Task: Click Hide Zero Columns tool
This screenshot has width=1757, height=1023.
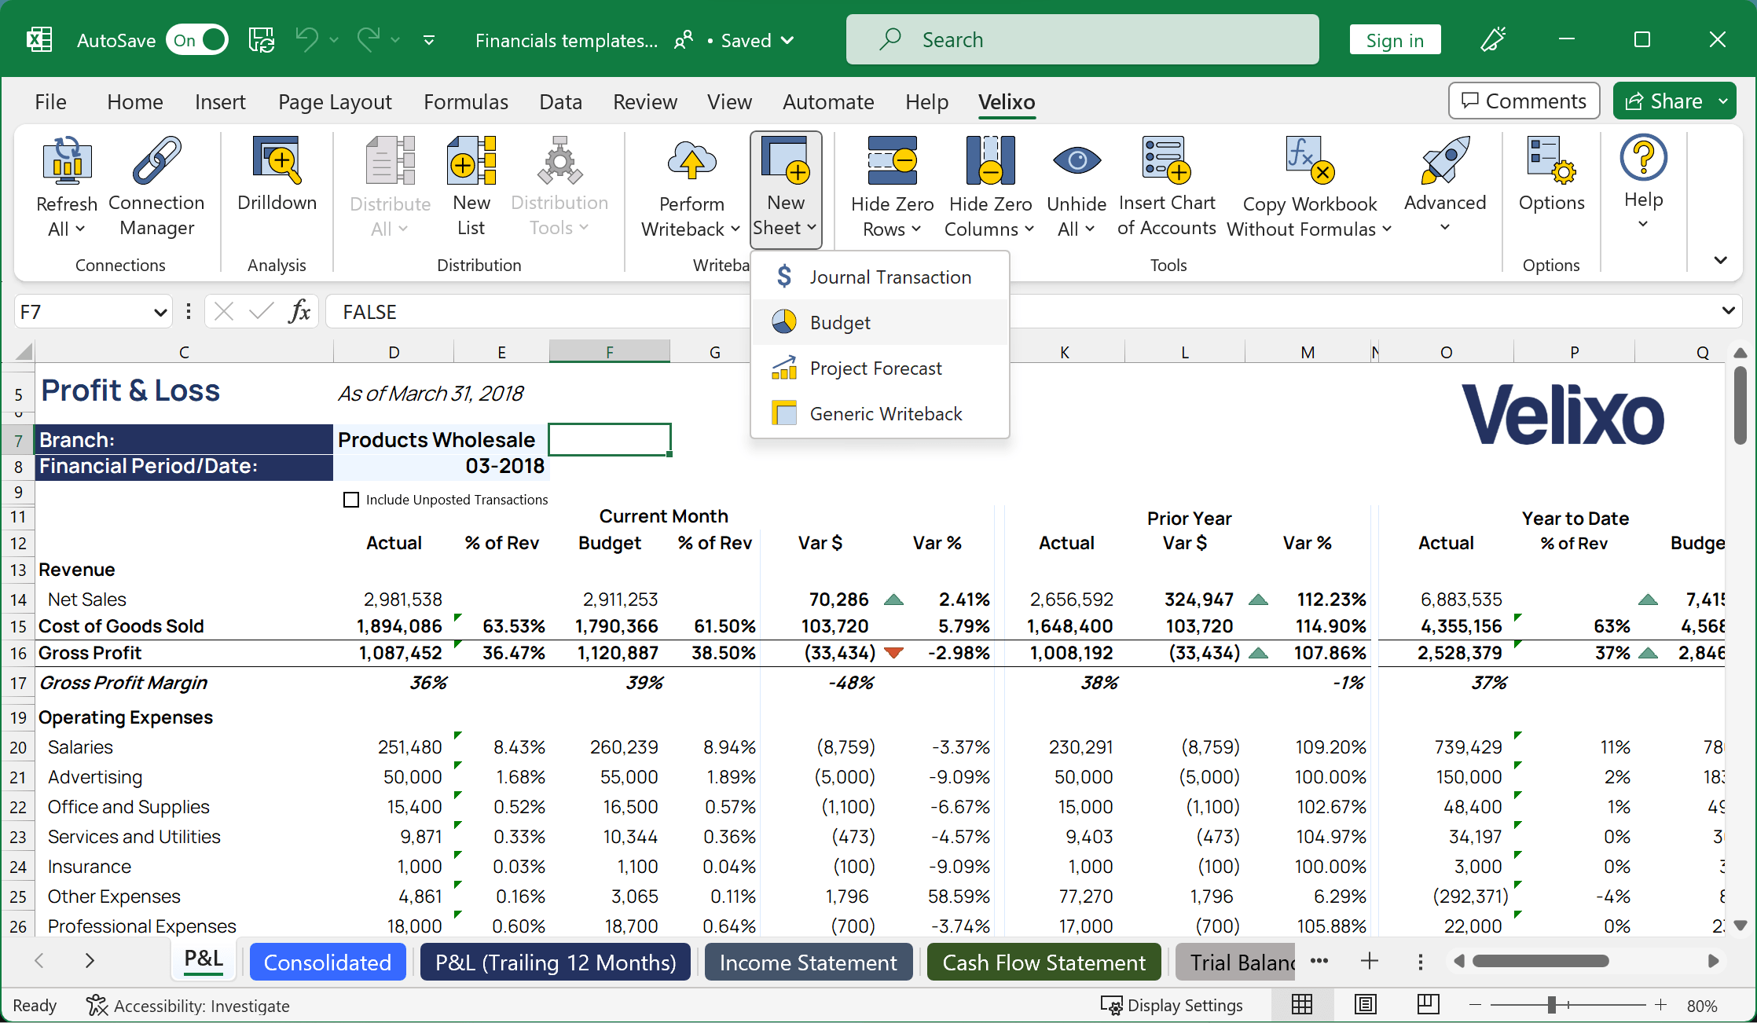Action: (990, 187)
